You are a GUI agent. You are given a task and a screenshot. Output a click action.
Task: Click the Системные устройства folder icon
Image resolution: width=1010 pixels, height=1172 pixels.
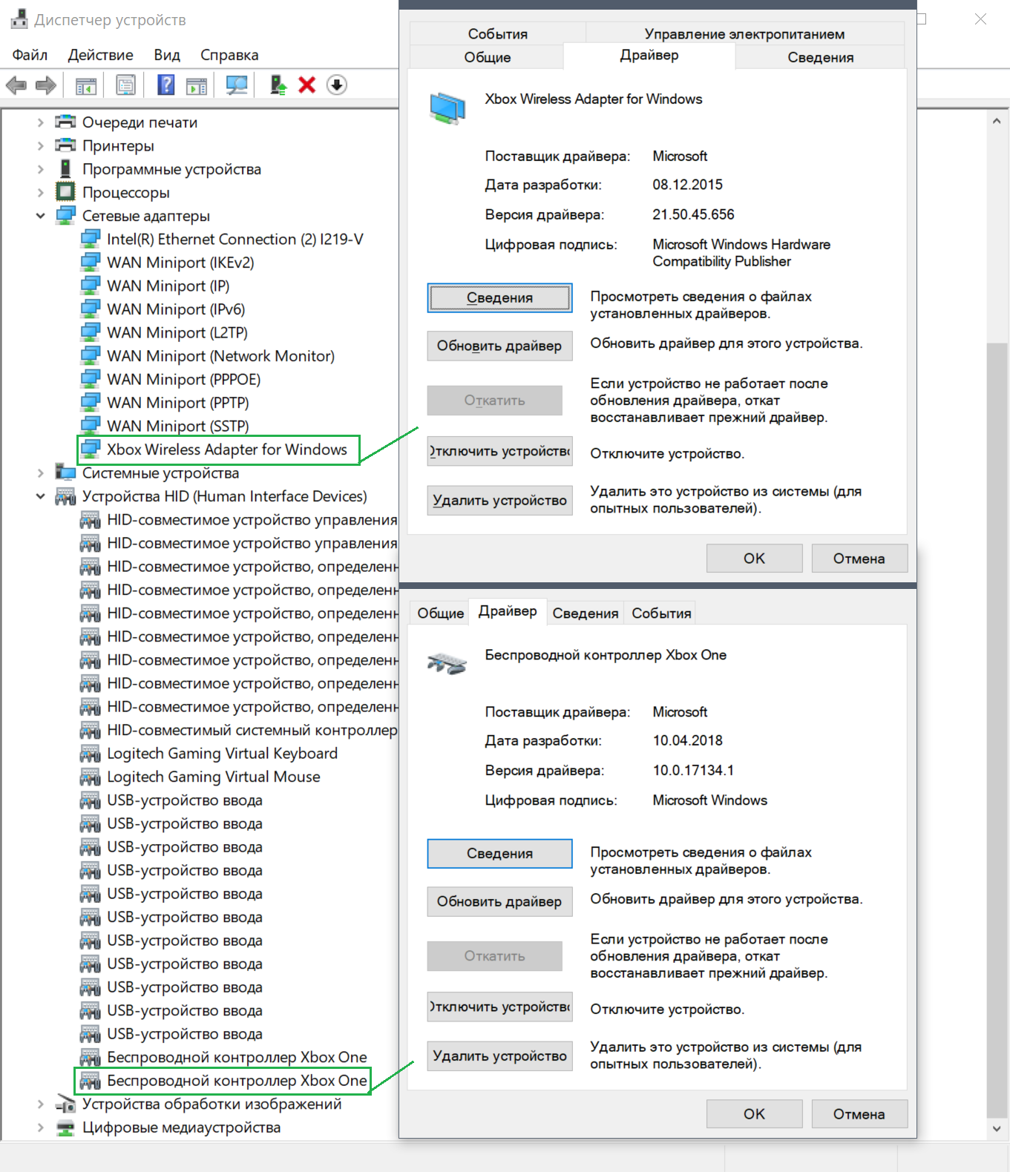[x=65, y=473]
